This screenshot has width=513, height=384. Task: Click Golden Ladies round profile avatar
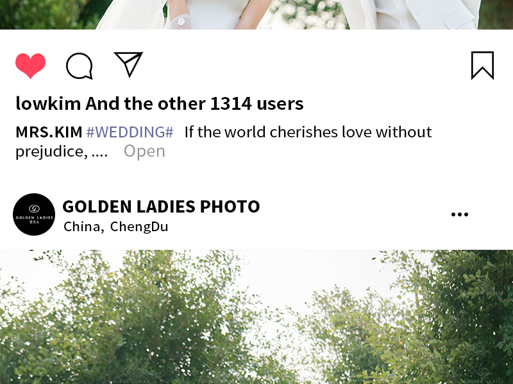click(34, 214)
